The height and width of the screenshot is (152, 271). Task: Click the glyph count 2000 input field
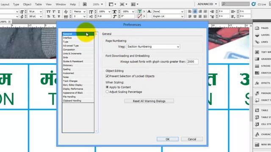192,62
